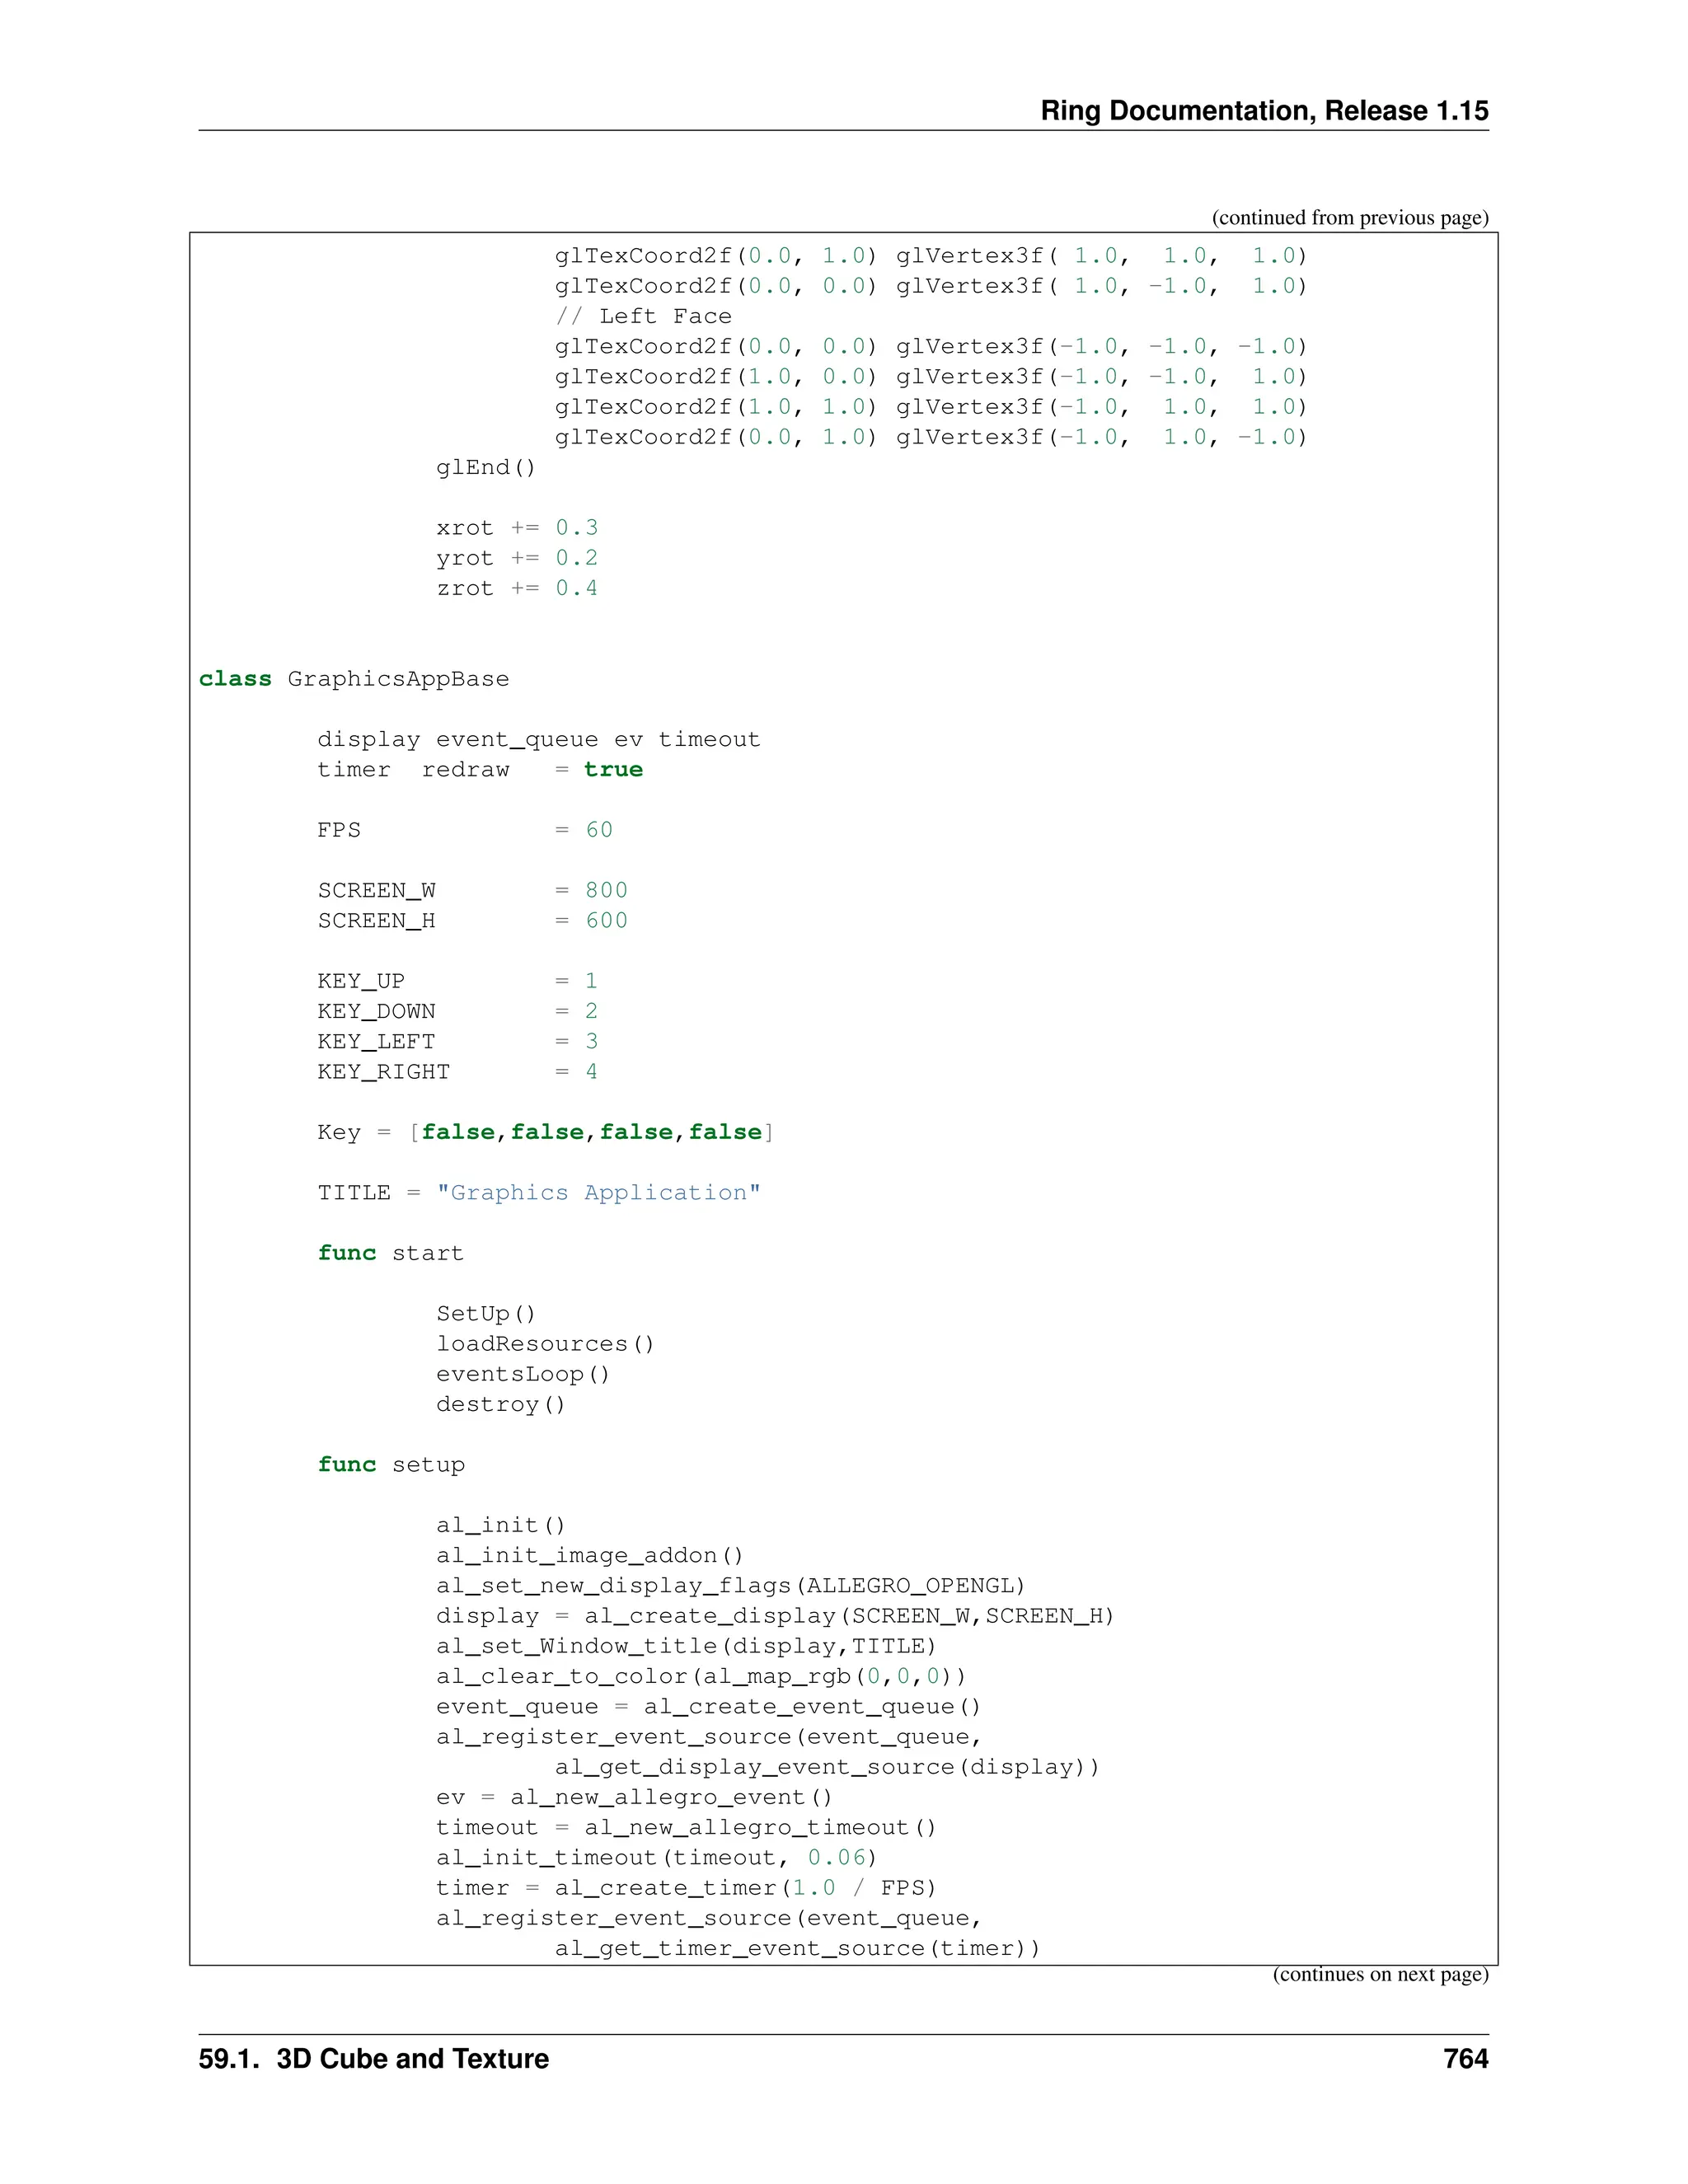The image size is (1688, 2184).
Task: Click the SCREEN_H value 600
Action: click(x=606, y=920)
